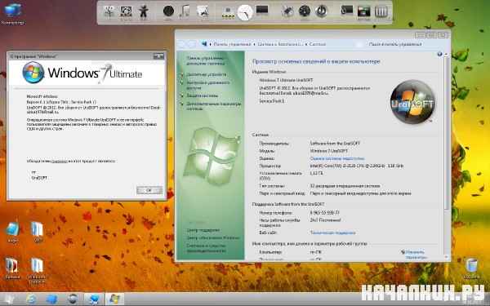Image resolution: width=490 pixels, height=306 pixels.
Task: Click the black human figure dock icon
Action: 144,12
